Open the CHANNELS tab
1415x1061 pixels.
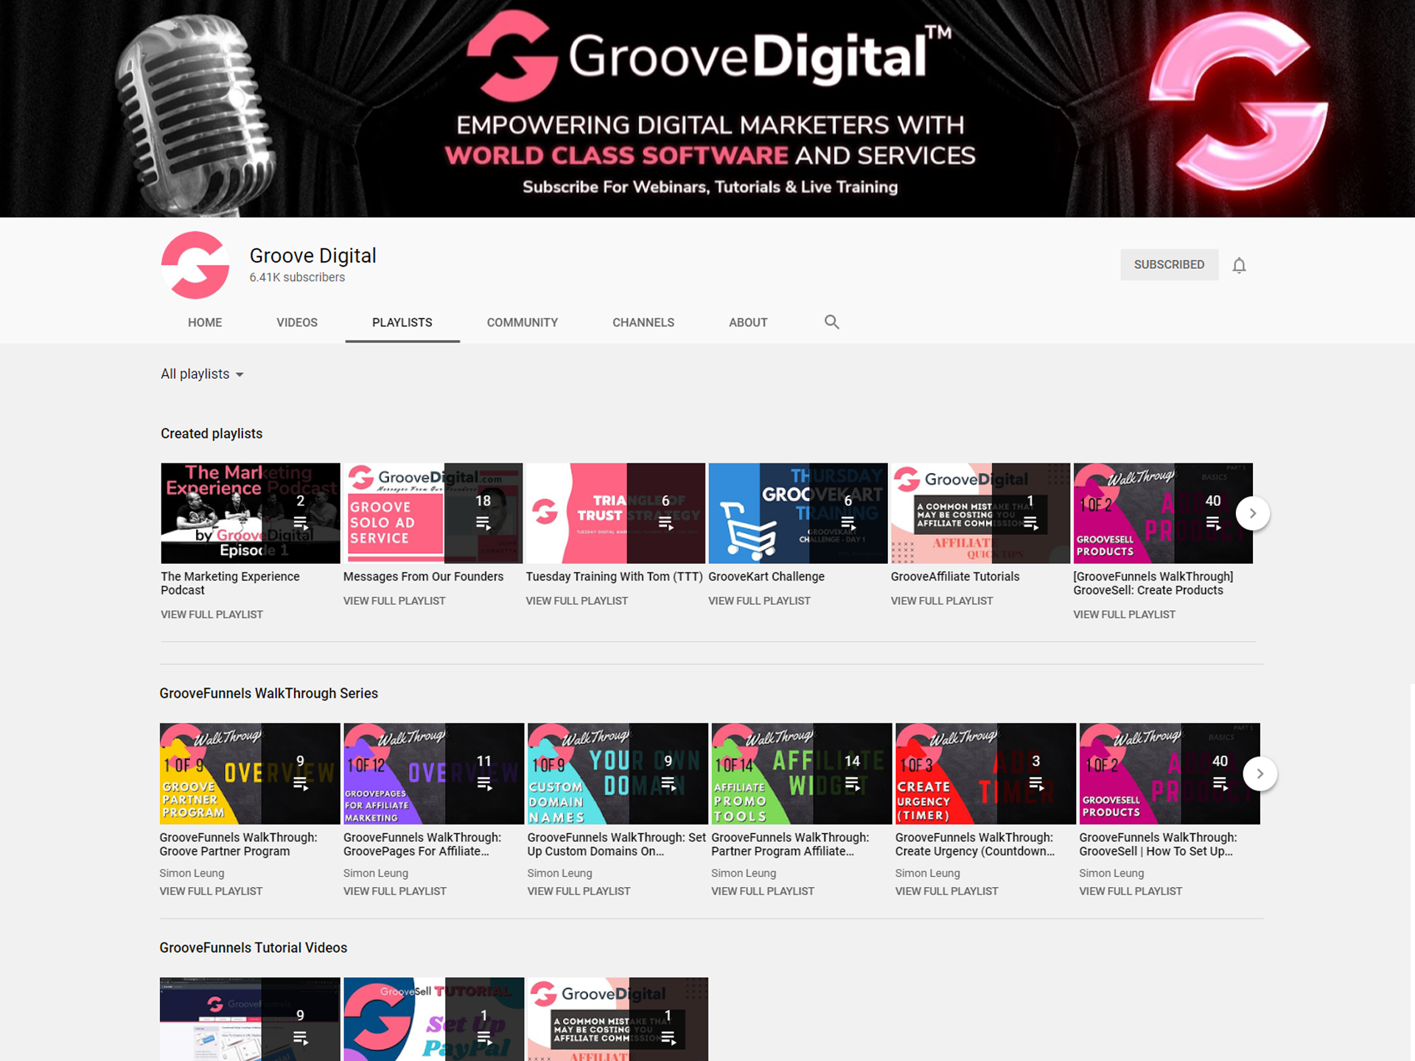[643, 323]
